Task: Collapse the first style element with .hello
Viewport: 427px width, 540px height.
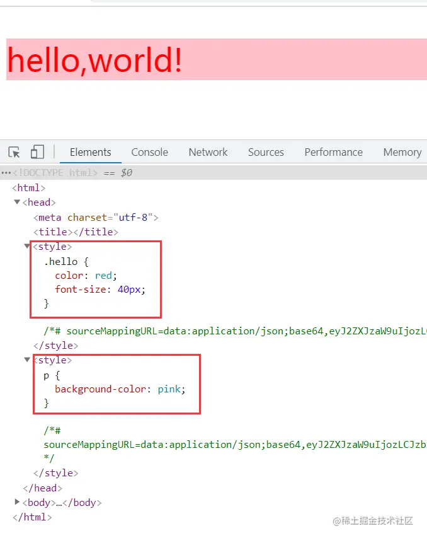Action: pos(27,246)
